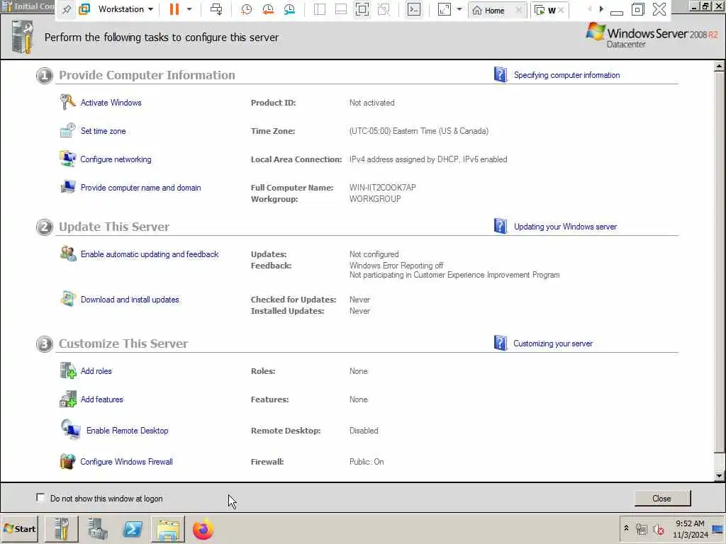Open the Workstation menu dropdown
726x544 pixels.
click(125, 9)
